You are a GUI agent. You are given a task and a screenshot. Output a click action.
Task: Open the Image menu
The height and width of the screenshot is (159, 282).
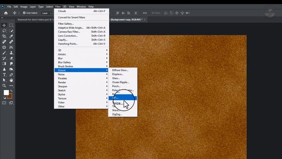point(24,7)
